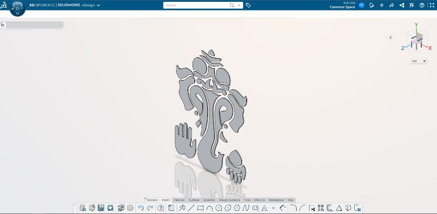Screen dimensions: 437x214
Task: Open the MC user profile avatar
Action: 361,5
